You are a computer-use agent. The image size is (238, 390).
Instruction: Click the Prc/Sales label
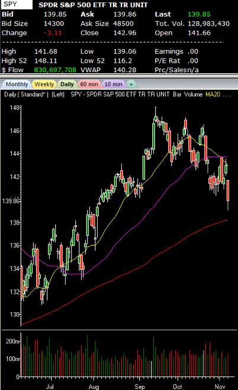(x=171, y=70)
